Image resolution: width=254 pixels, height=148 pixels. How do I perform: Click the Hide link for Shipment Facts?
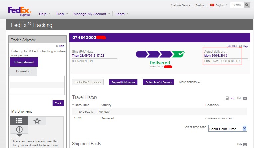pos(240,144)
